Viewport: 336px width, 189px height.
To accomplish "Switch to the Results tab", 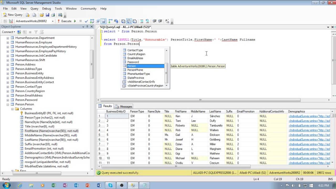I will [105, 106].
